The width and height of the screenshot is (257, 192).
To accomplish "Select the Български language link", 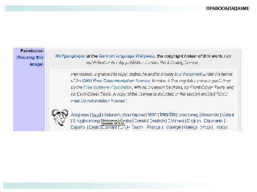I will coord(135,115).
